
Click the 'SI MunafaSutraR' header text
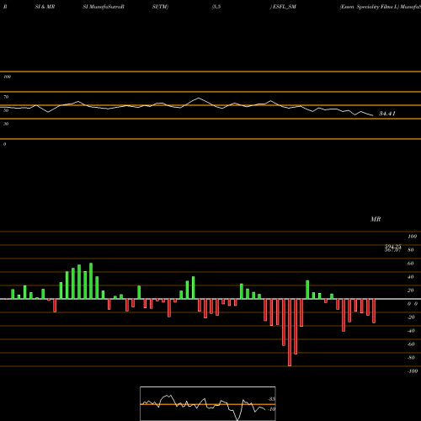[104, 7]
